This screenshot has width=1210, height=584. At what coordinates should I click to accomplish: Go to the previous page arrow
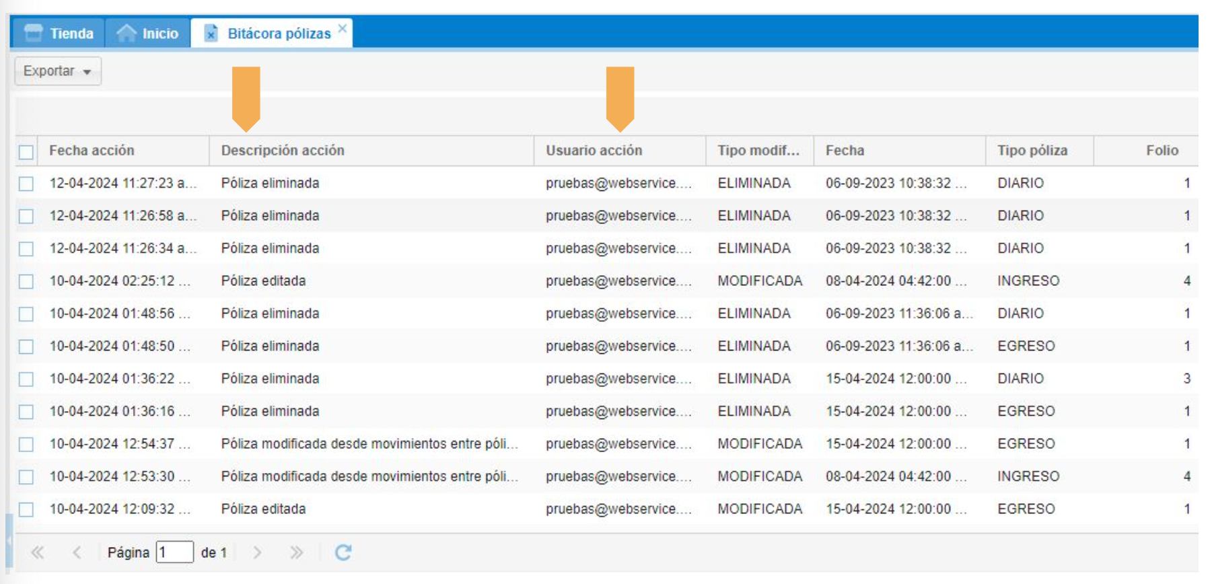[77, 552]
